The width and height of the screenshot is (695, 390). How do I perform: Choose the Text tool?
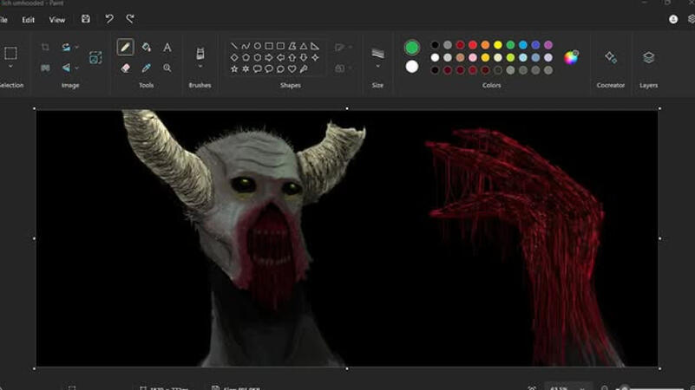(167, 48)
